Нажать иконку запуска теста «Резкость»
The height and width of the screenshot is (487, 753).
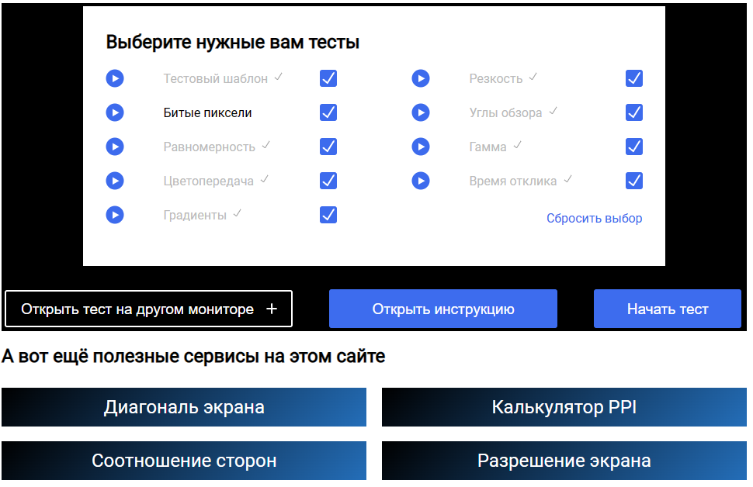420,78
